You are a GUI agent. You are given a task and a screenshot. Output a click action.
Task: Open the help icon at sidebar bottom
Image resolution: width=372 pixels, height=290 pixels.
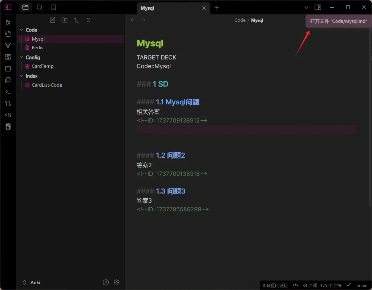[106, 282]
